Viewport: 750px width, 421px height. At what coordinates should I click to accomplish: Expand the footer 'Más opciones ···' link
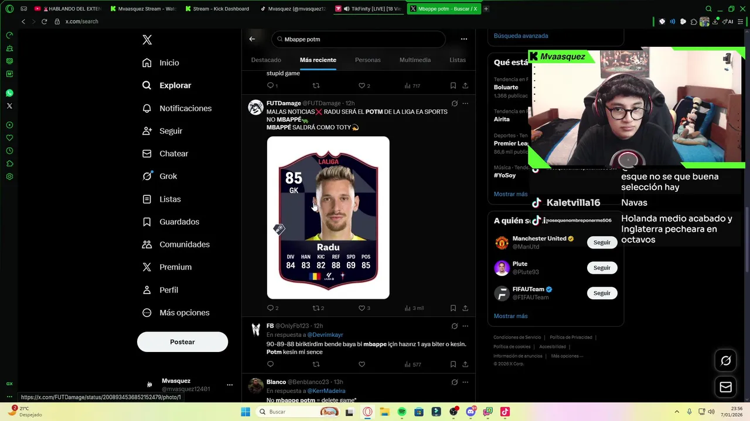pos(567,356)
